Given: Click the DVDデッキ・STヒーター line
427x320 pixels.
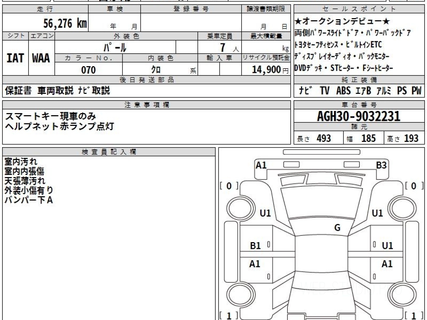Looking at the screenshot, I should 344,68.
